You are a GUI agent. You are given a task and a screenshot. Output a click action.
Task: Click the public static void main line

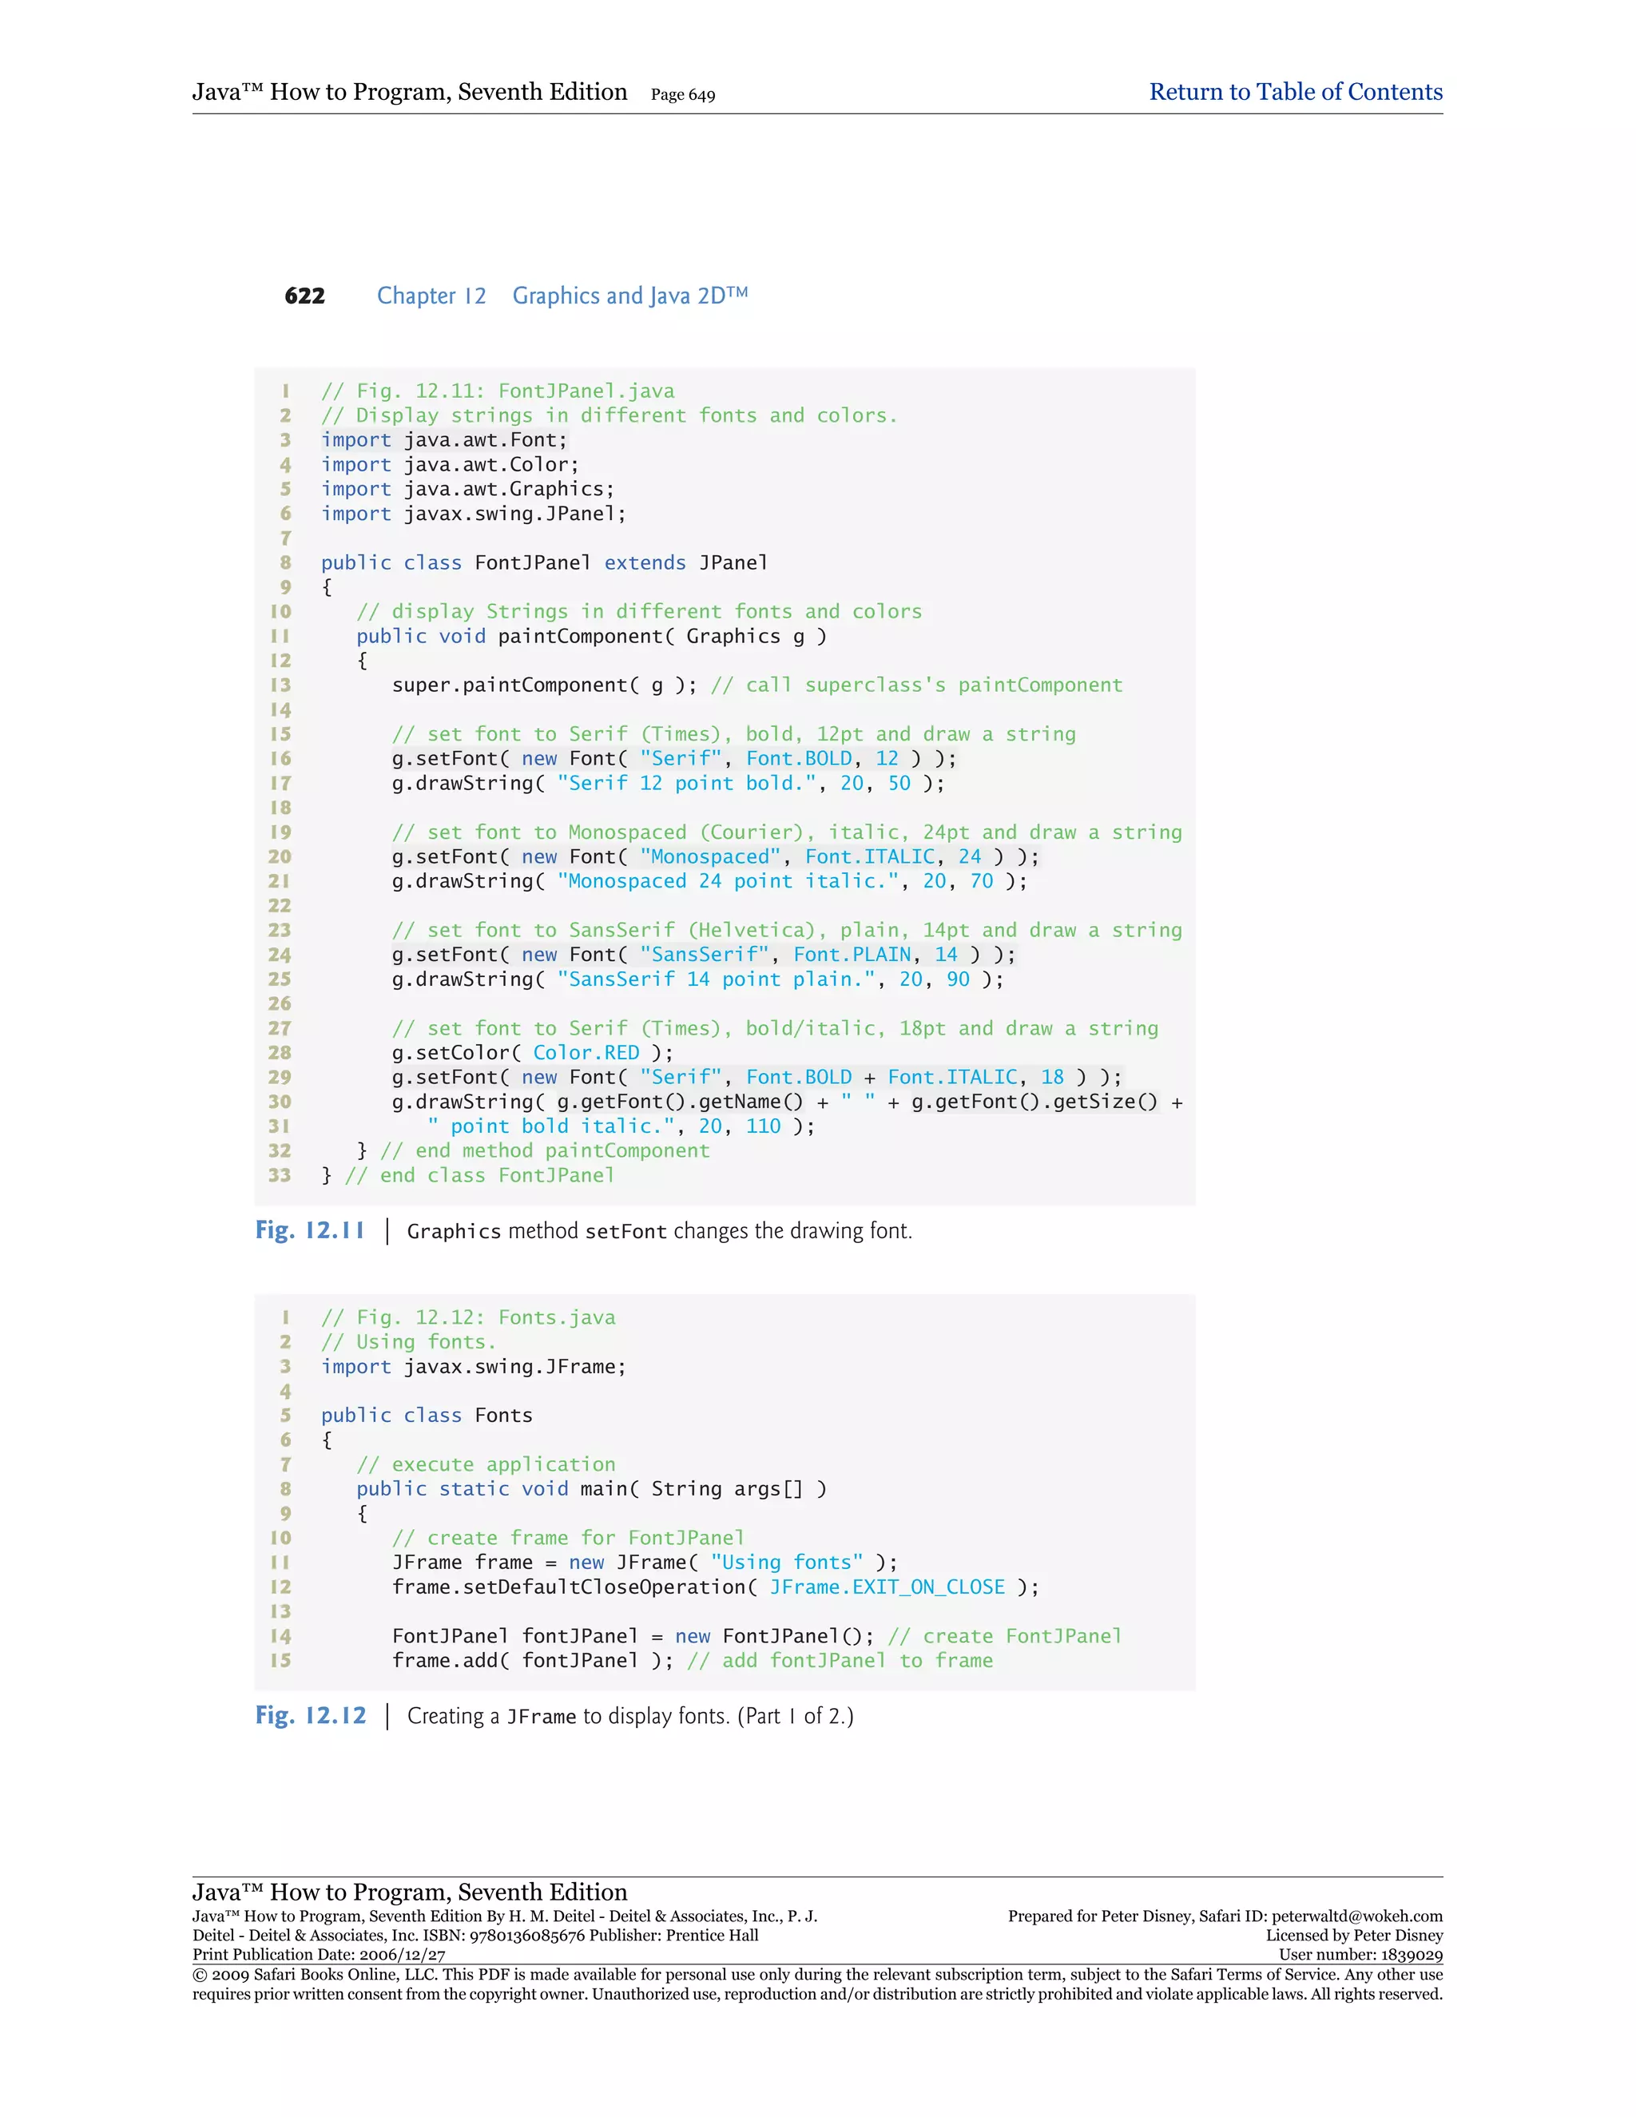[x=590, y=1489]
